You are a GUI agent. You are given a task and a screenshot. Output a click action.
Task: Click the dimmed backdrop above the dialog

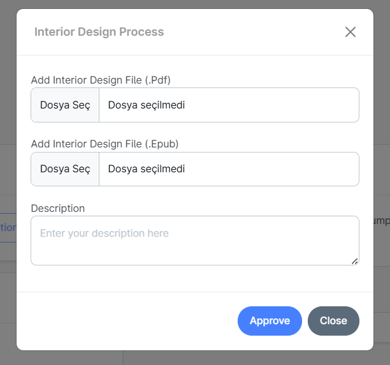click(191, 4)
